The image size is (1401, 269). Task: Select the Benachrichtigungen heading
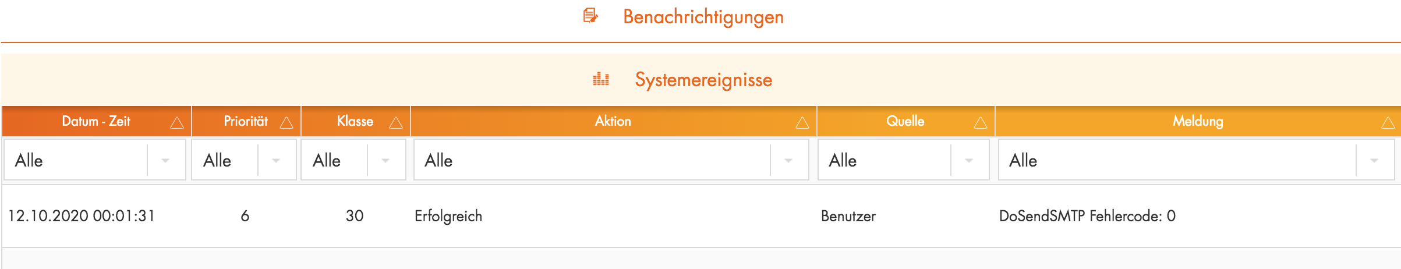coord(703,17)
